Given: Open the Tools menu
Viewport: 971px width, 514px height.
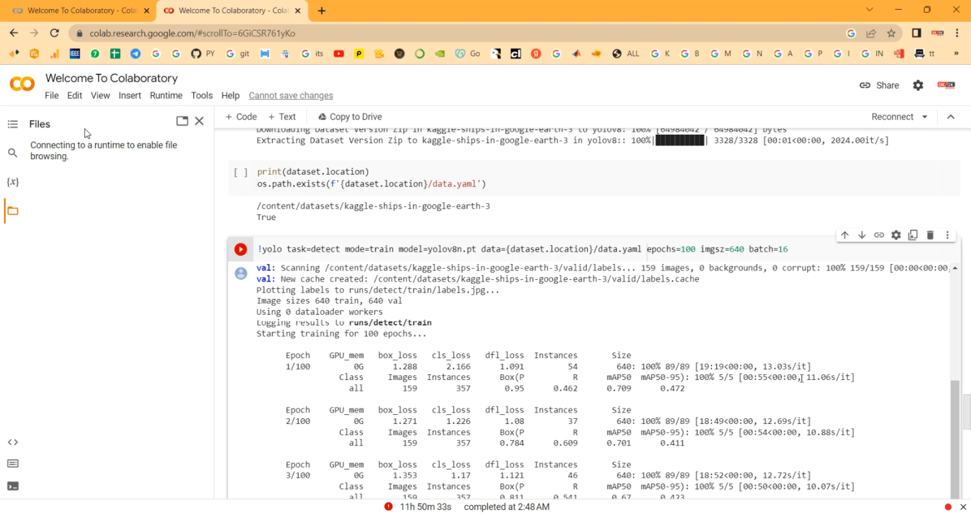Looking at the screenshot, I should click(x=201, y=96).
